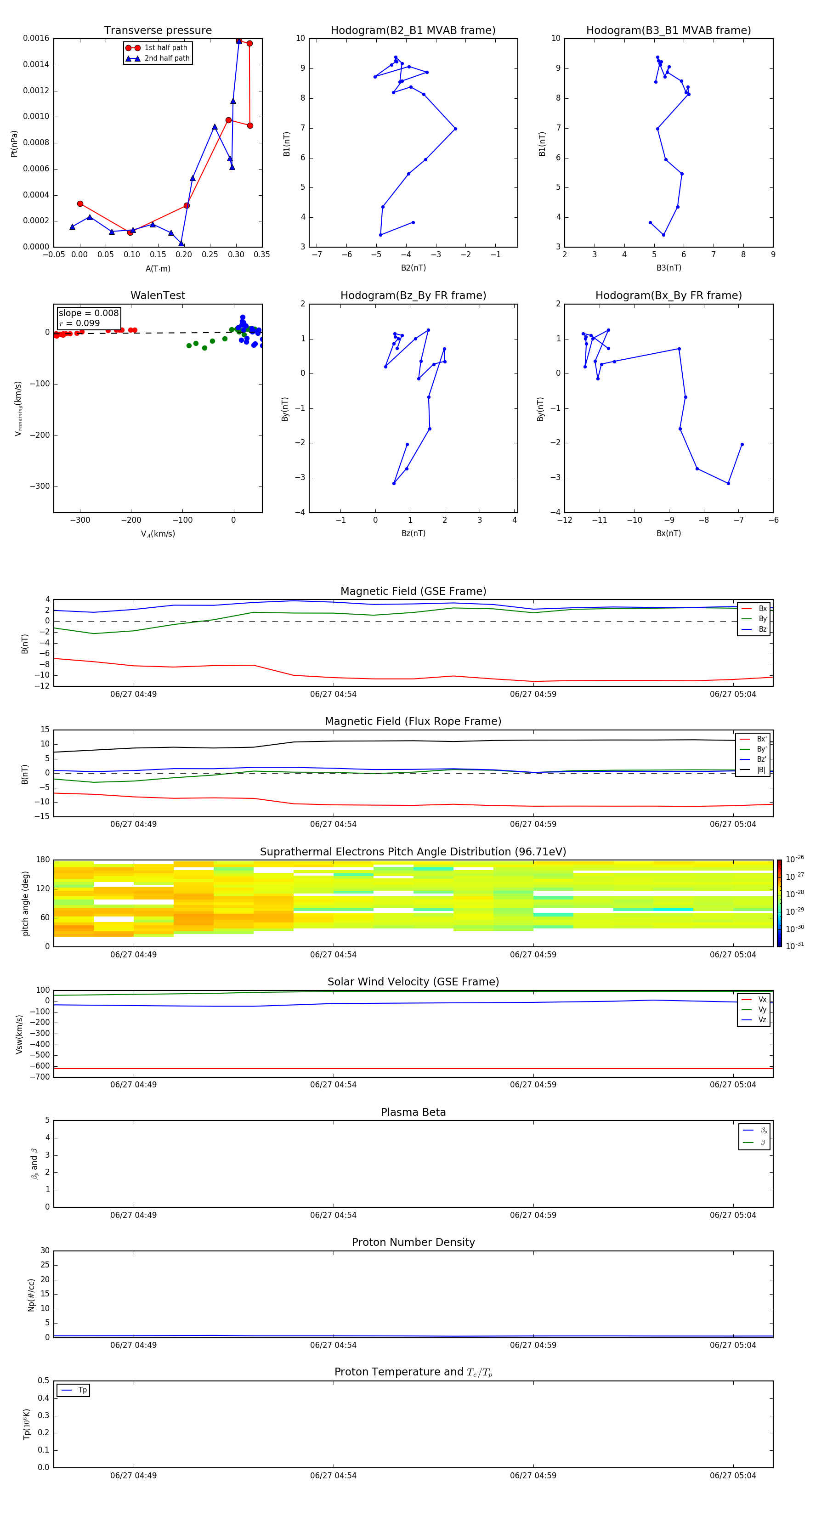Click the "Bx(nT)" x-axis label
827x1516 pixels.
[x=668, y=533]
